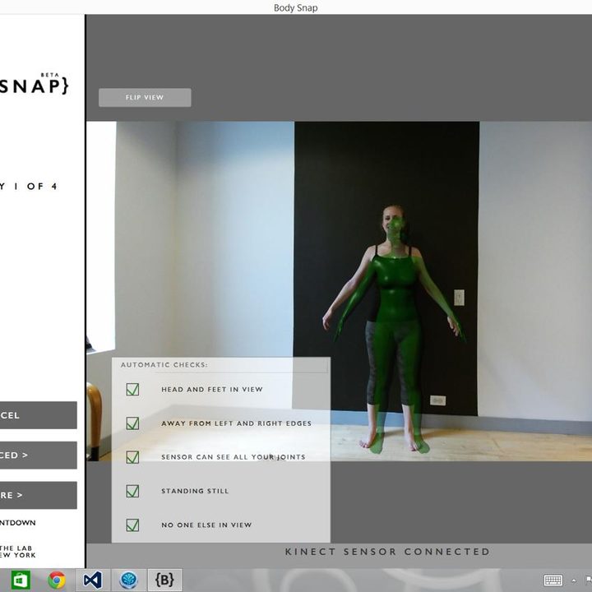
Task: Open Google Chrome from the taskbar
Action: click(57, 580)
